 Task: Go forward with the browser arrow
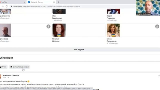(3, 6)
